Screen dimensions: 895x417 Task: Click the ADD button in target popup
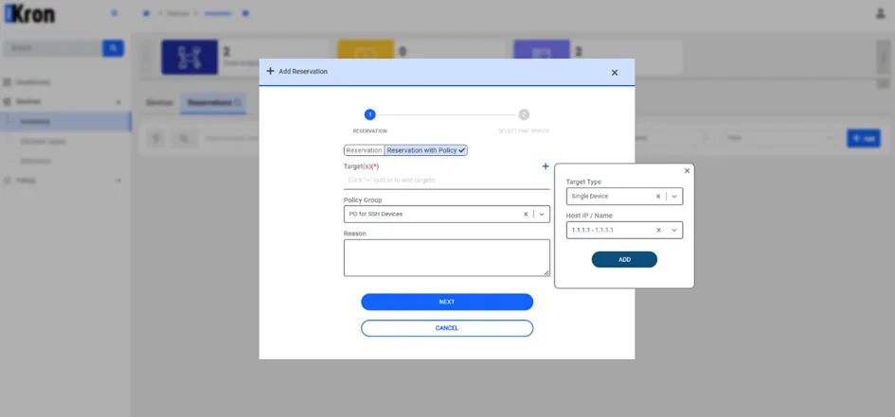[x=624, y=259]
